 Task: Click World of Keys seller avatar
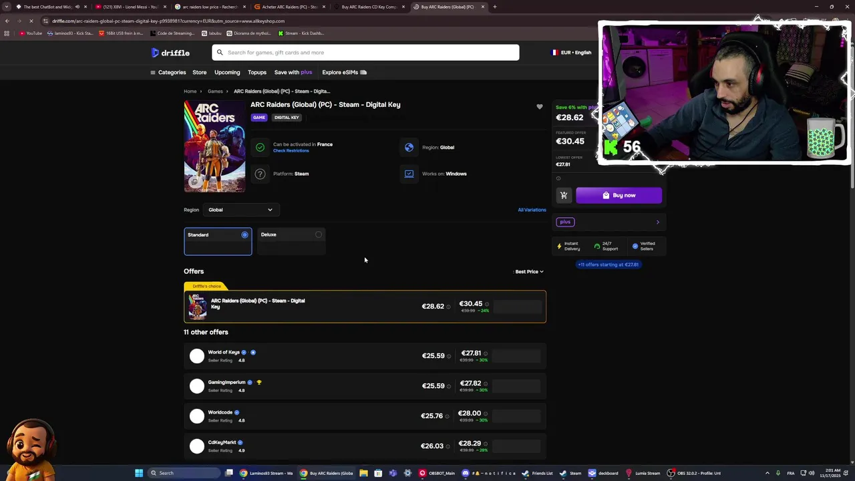pyautogui.click(x=197, y=356)
